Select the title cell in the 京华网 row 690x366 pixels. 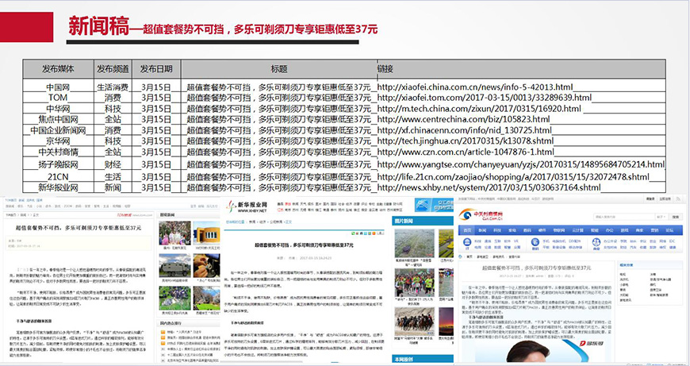(x=279, y=141)
